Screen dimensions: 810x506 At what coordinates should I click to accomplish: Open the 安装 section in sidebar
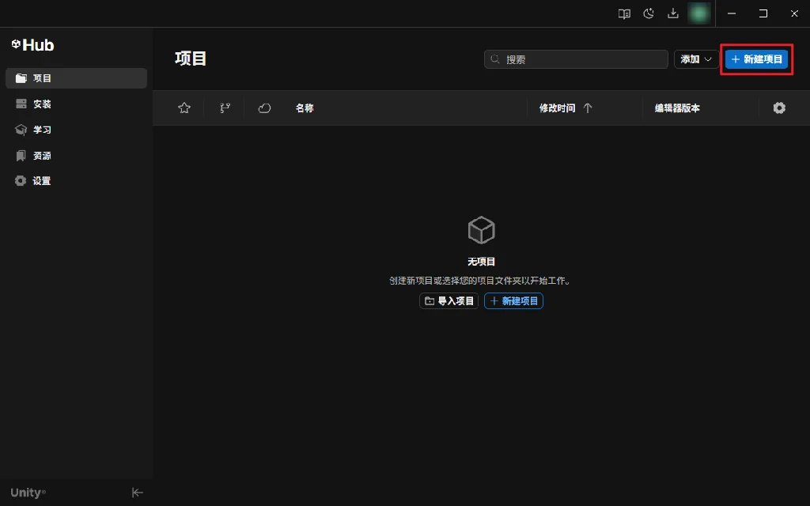click(76, 104)
